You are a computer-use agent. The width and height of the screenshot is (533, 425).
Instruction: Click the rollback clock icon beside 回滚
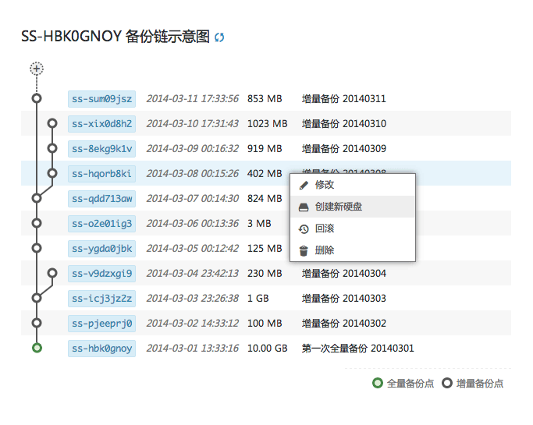click(304, 229)
